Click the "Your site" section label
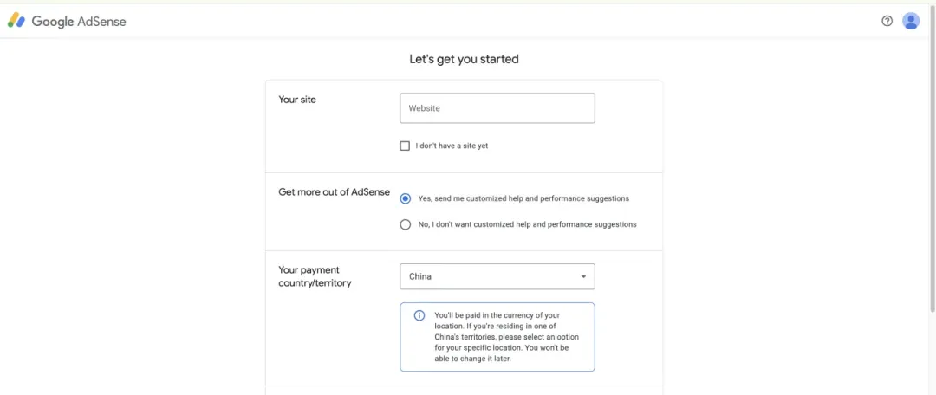This screenshot has width=936, height=395. [297, 100]
